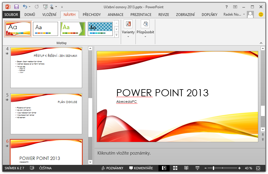Click animation star beside slide 6
The height and width of the screenshot is (174, 268).
click(x=7, y=146)
